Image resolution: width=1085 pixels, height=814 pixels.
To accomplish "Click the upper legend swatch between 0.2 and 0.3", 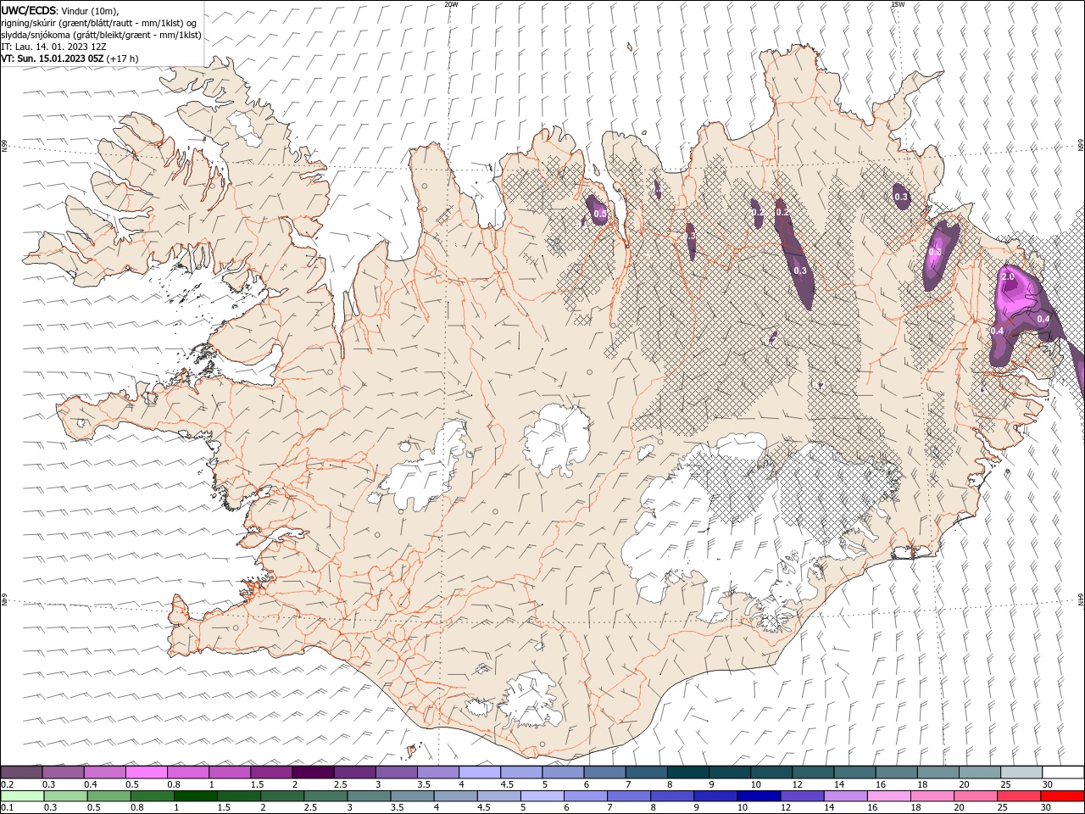I will 21,772.
